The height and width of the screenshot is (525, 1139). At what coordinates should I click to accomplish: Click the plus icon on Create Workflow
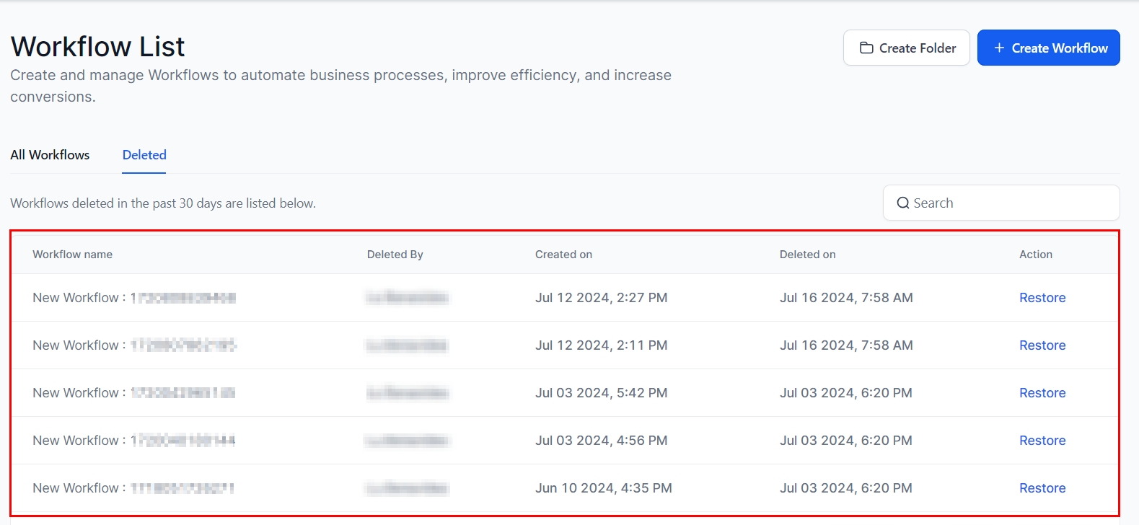tap(999, 48)
